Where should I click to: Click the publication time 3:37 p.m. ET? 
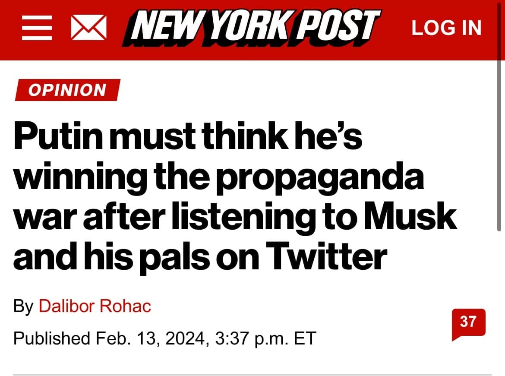[x=265, y=338]
